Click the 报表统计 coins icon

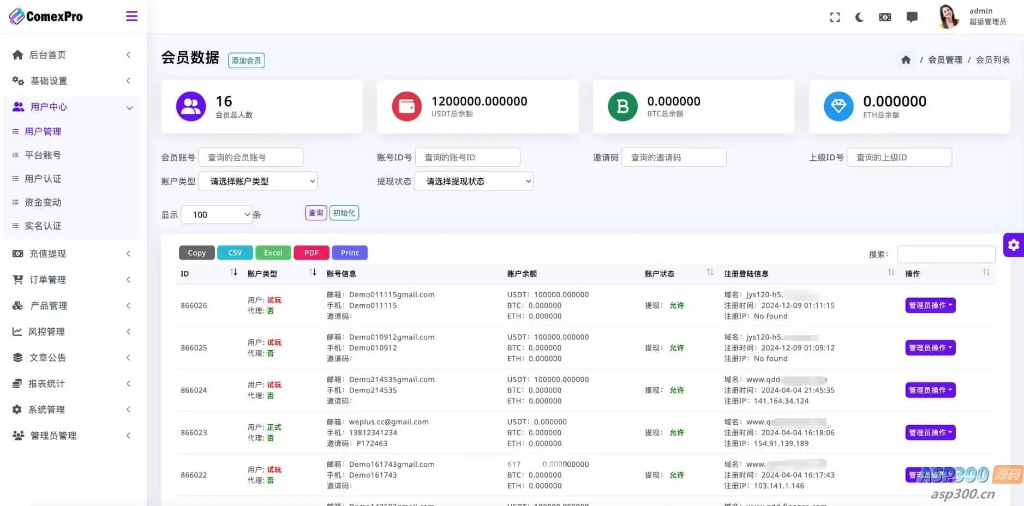coord(17,383)
